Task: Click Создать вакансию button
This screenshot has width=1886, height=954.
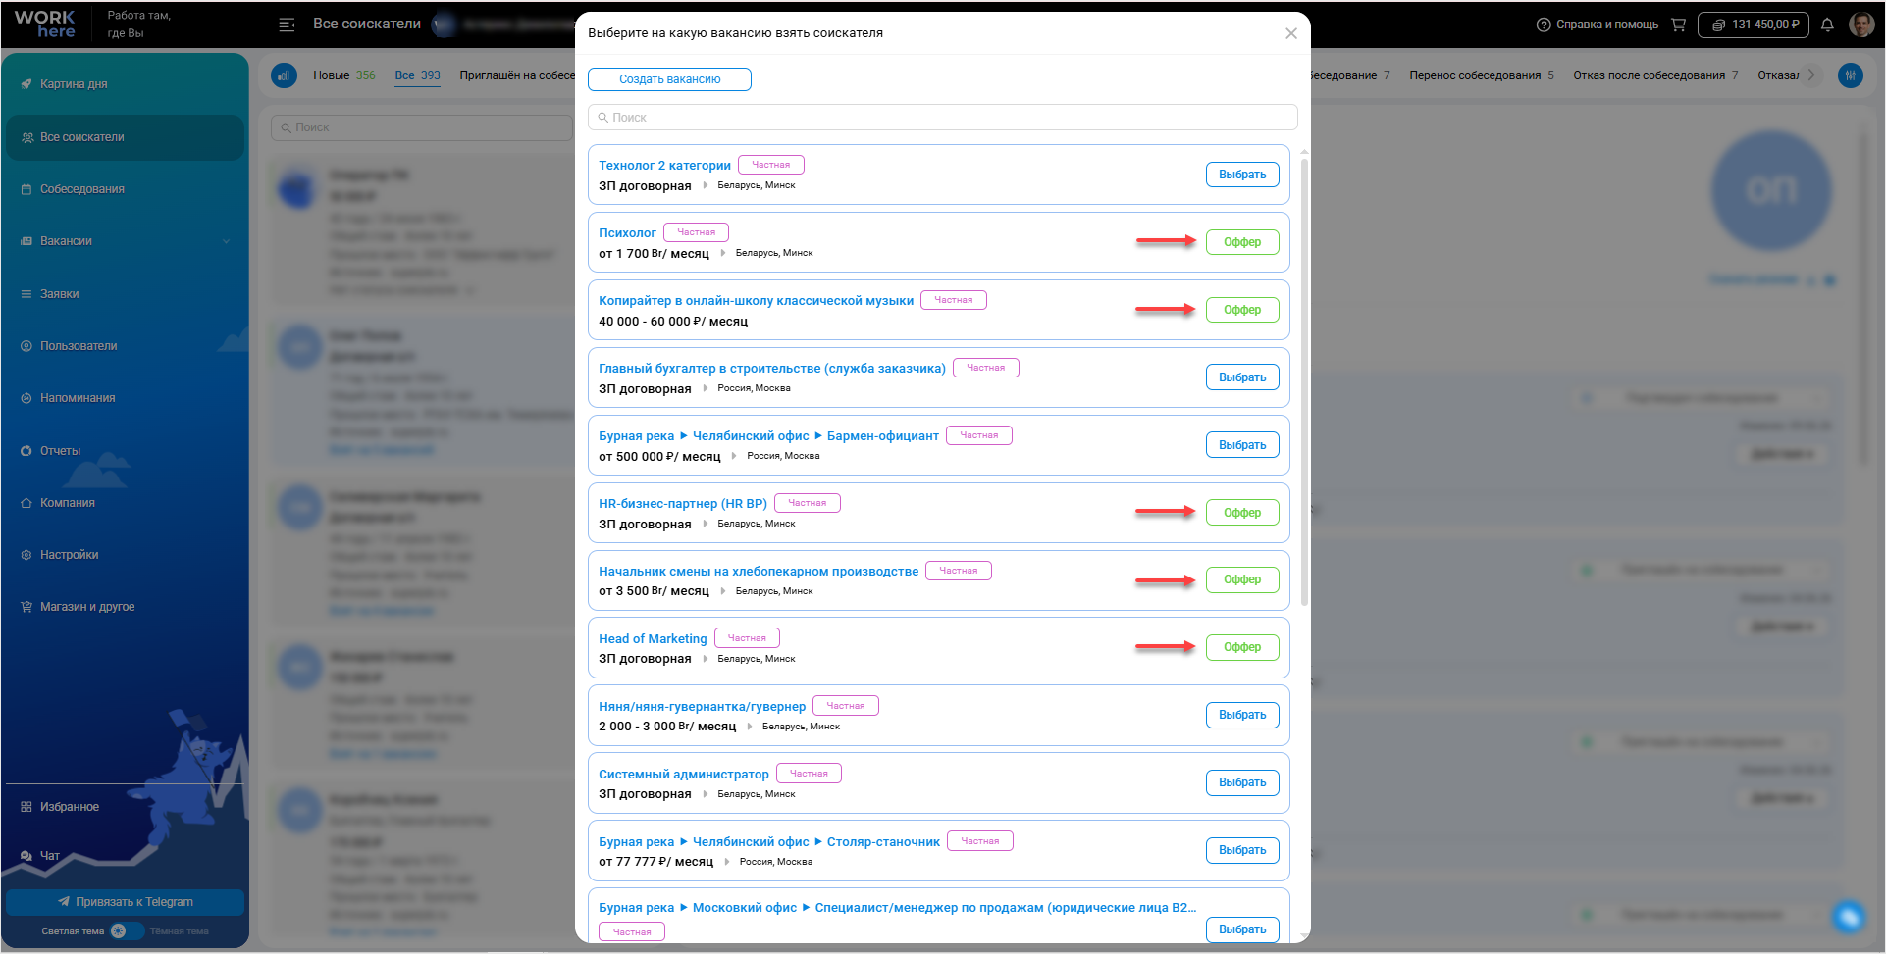Action: point(669,79)
